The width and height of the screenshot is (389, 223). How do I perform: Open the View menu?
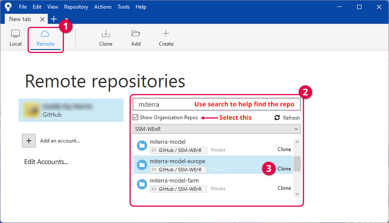52,7
